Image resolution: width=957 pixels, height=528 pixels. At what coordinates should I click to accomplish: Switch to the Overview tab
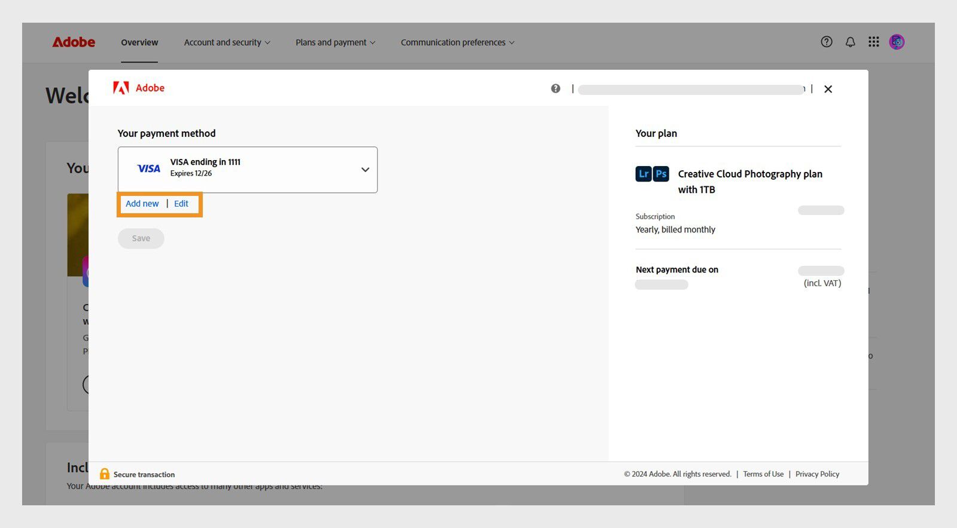[139, 42]
